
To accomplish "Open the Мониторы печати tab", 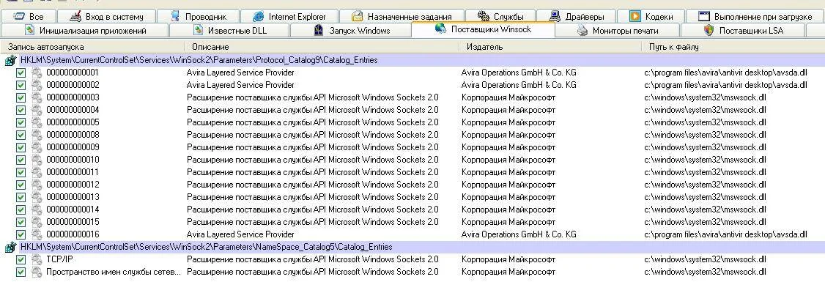I will pos(618,31).
